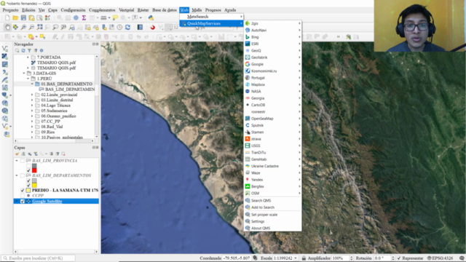Select the TEMARIO QGIS.pdf first entry

click(x=56, y=63)
